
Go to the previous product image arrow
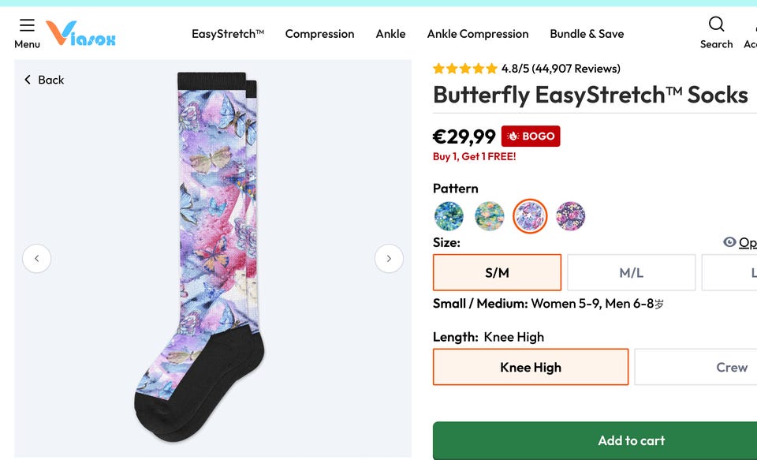click(36, 258)
